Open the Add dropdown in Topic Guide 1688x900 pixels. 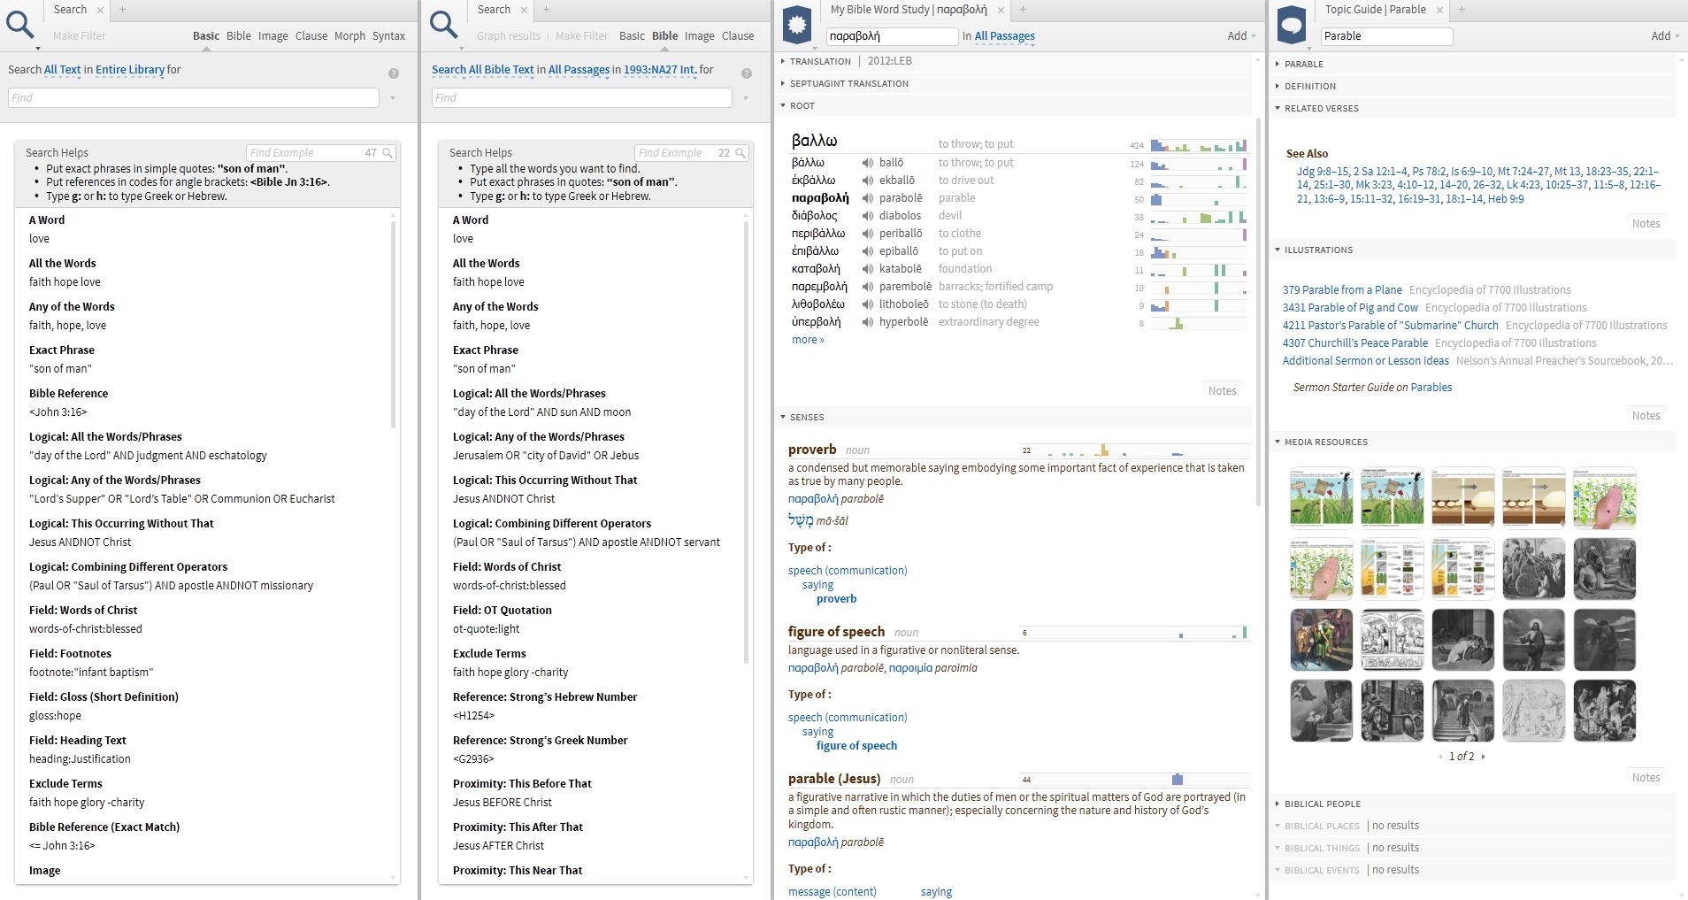coord(1665,36)
